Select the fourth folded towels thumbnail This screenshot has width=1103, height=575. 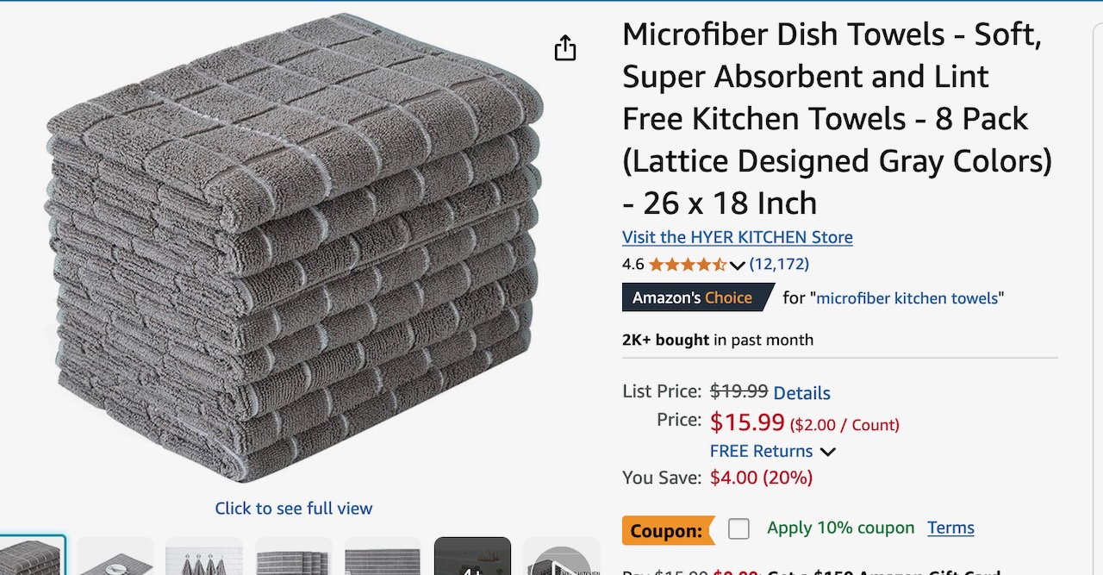[x=294, y=556]
